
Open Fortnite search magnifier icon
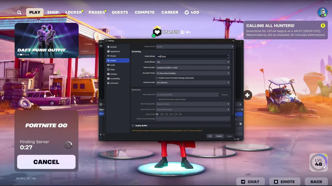coord(19,12)
